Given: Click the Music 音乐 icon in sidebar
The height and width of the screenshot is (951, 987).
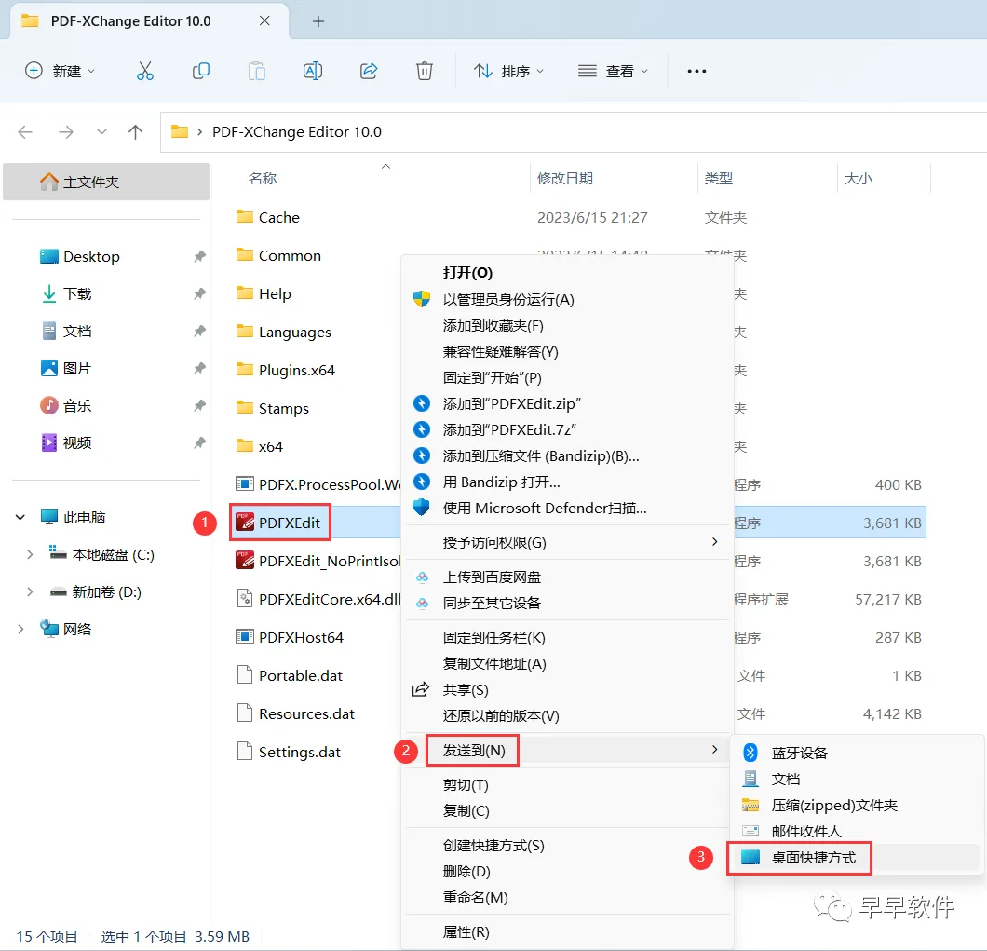Looking at the screenshot, I should pyautogui.click(x=49, y=405).
